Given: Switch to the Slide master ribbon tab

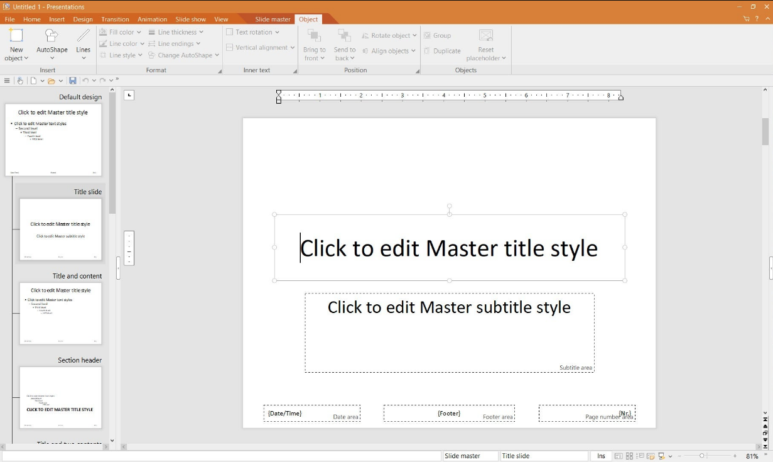Looking at the screenshot, I should tap(273, 19).
